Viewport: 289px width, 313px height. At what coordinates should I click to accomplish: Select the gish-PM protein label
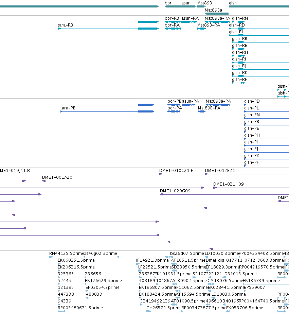point(252,115)
